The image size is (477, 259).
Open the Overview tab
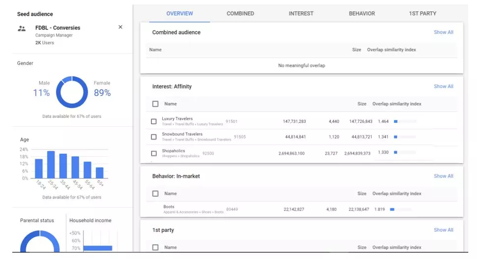pos(179,14)
